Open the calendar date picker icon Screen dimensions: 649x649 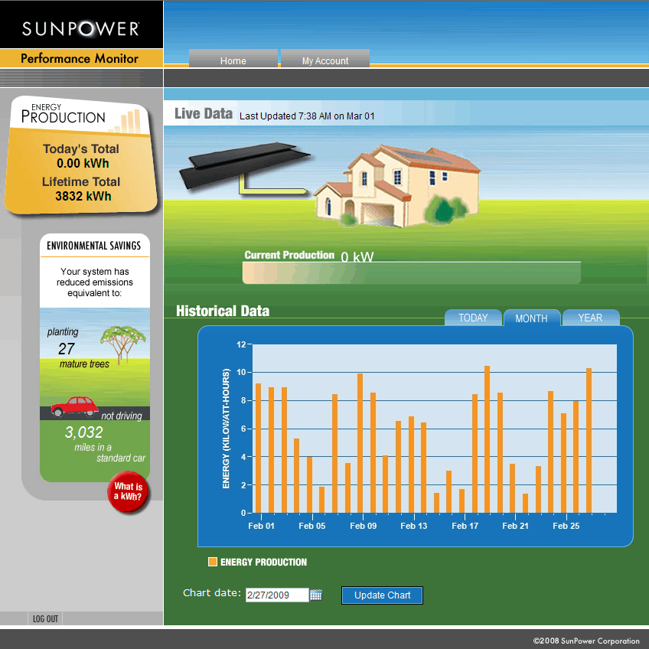[316, 595]
